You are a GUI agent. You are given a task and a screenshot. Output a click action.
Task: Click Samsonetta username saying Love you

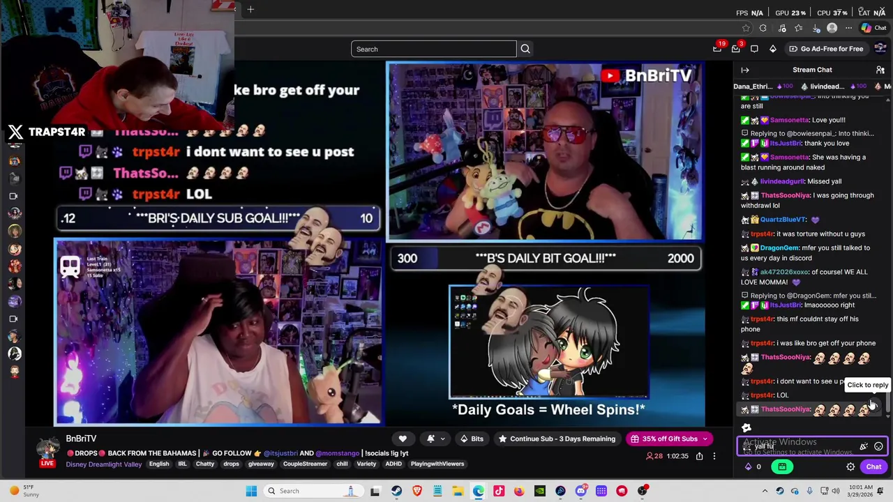(789, 120)
